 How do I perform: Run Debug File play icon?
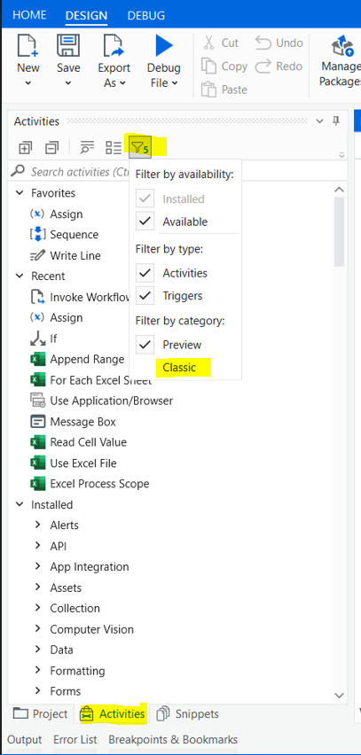[164, 46]
